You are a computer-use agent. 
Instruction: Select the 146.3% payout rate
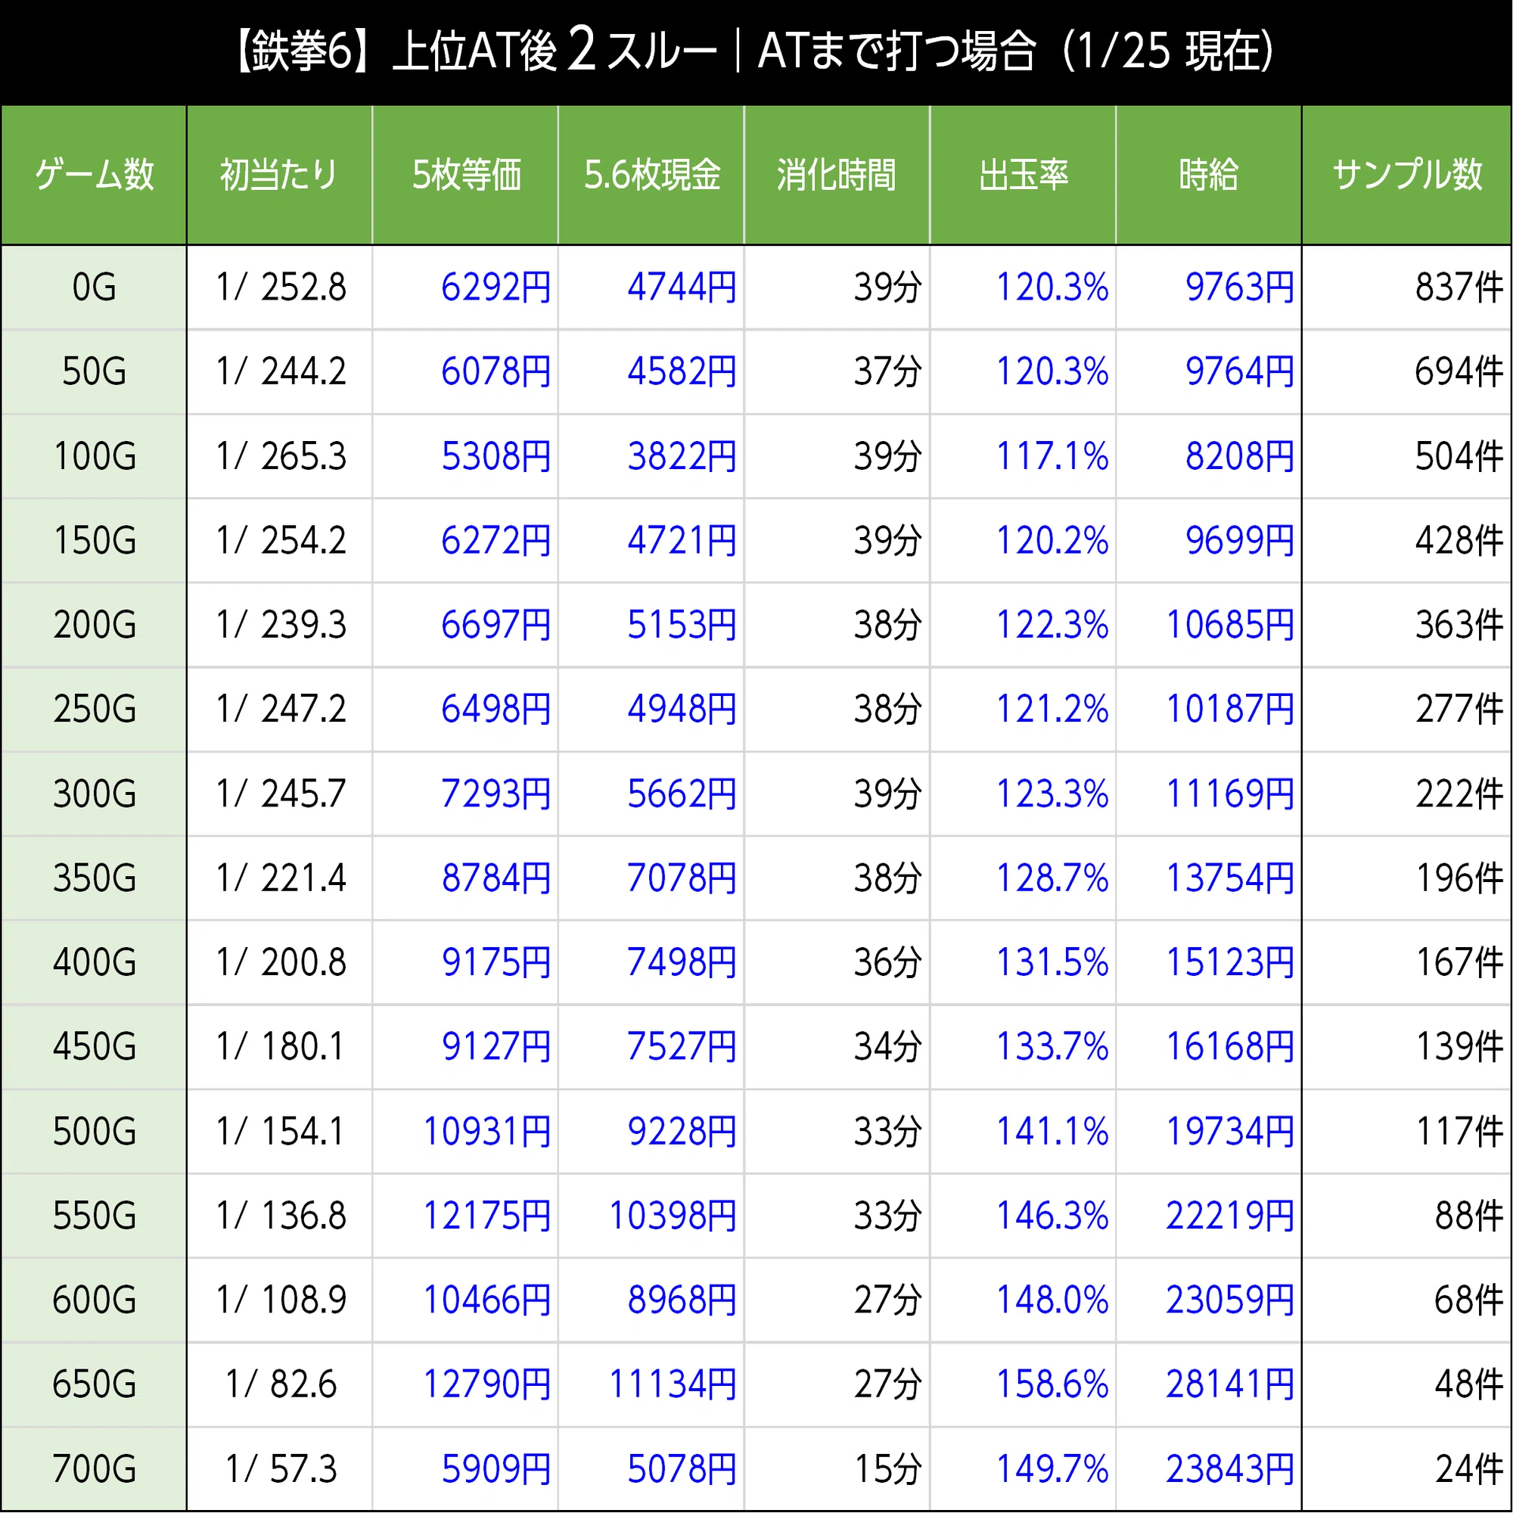1052,1217
